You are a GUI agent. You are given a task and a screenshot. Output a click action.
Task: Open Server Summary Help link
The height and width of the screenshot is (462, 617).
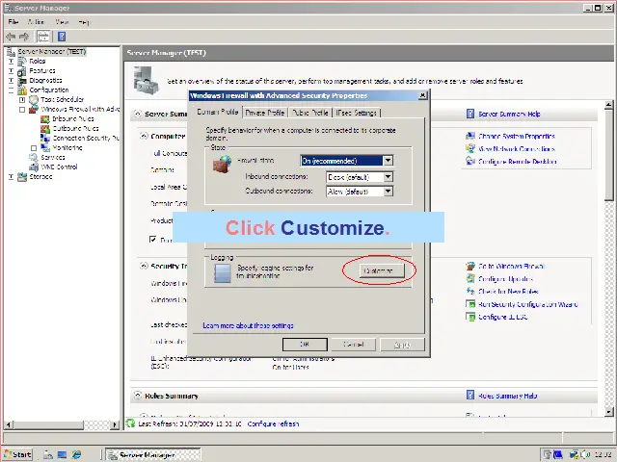pyautogui.click(x=509, y=114)
